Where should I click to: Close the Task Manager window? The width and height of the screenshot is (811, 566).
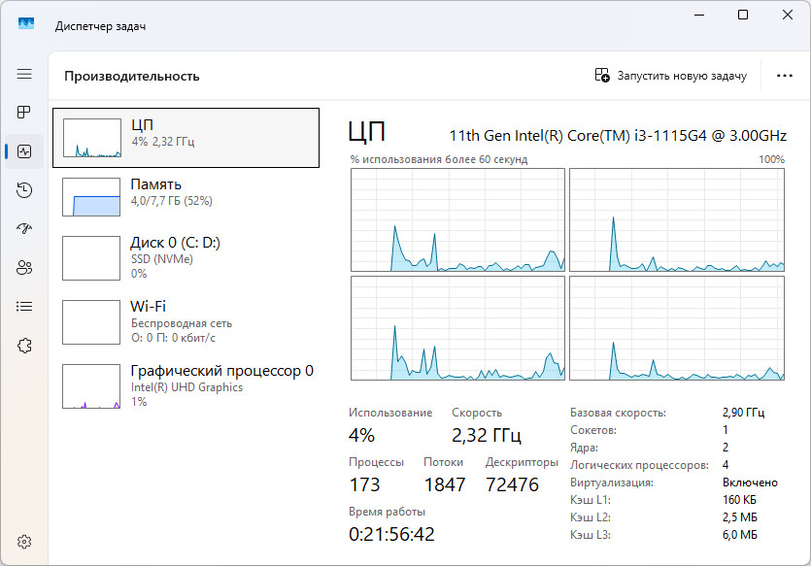[x=788, y=15]
